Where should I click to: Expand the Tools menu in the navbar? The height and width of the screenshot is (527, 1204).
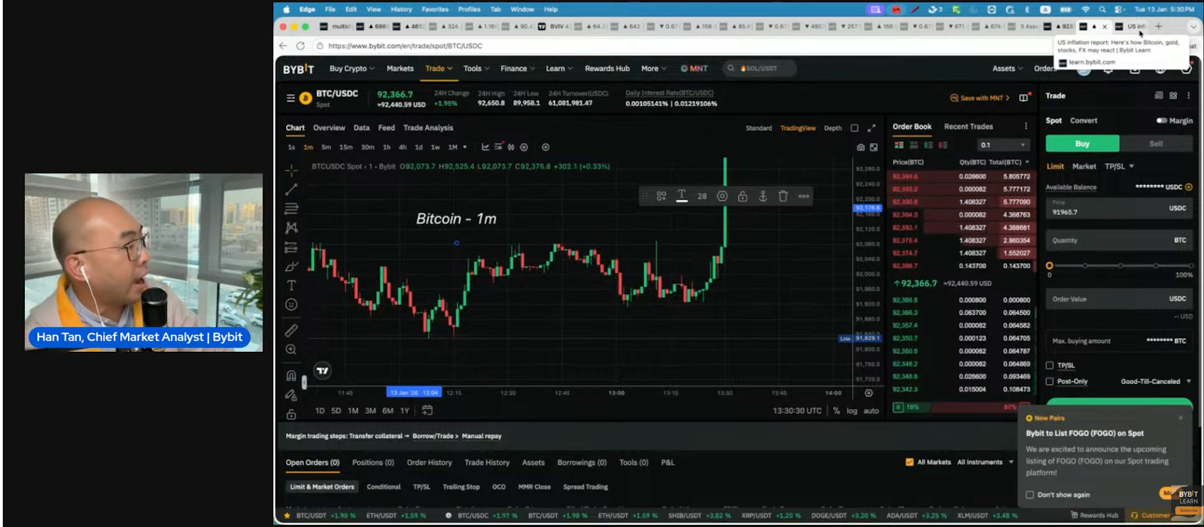point(476,68)
